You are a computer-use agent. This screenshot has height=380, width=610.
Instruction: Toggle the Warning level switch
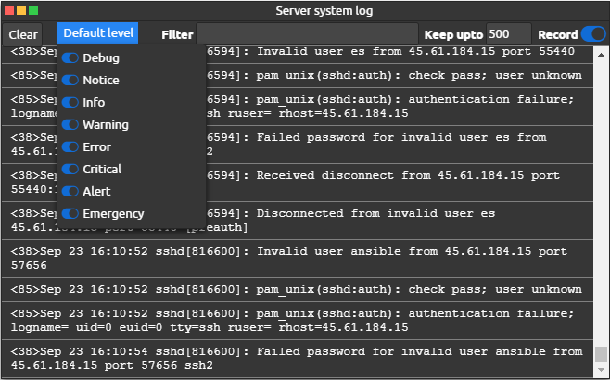tap(70, 125)
